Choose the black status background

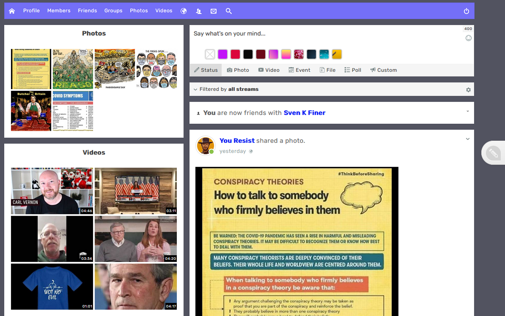248,54
